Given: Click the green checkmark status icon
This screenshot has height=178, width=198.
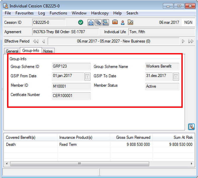Looking at the screenshot, I should click(x=81, y=22).
